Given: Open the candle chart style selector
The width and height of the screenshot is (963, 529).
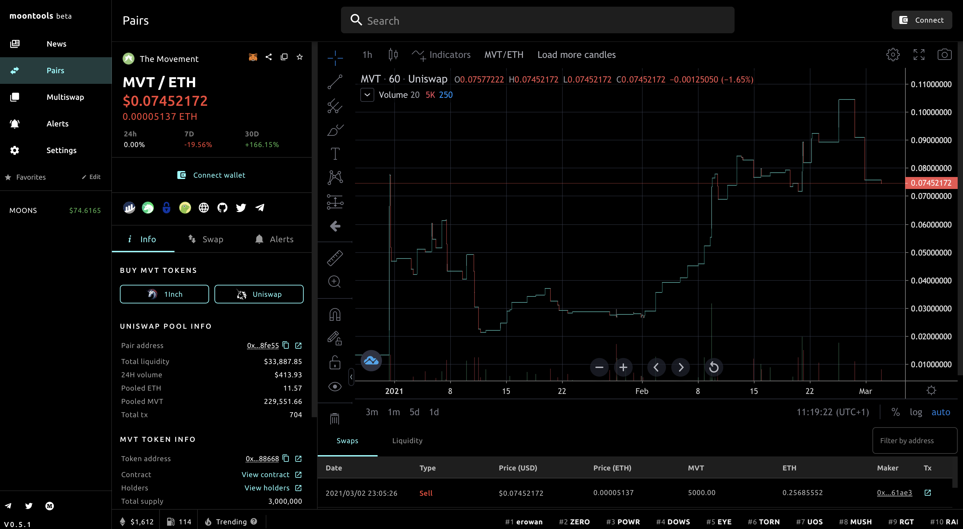Looking at the screenshot, I should click(393, 55).
